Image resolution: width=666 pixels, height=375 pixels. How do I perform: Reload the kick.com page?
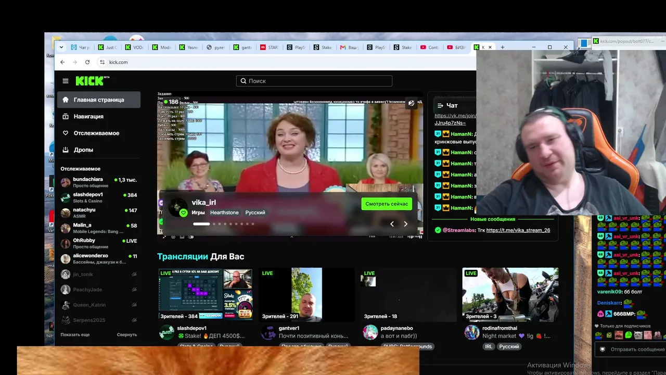coord(87,62)
